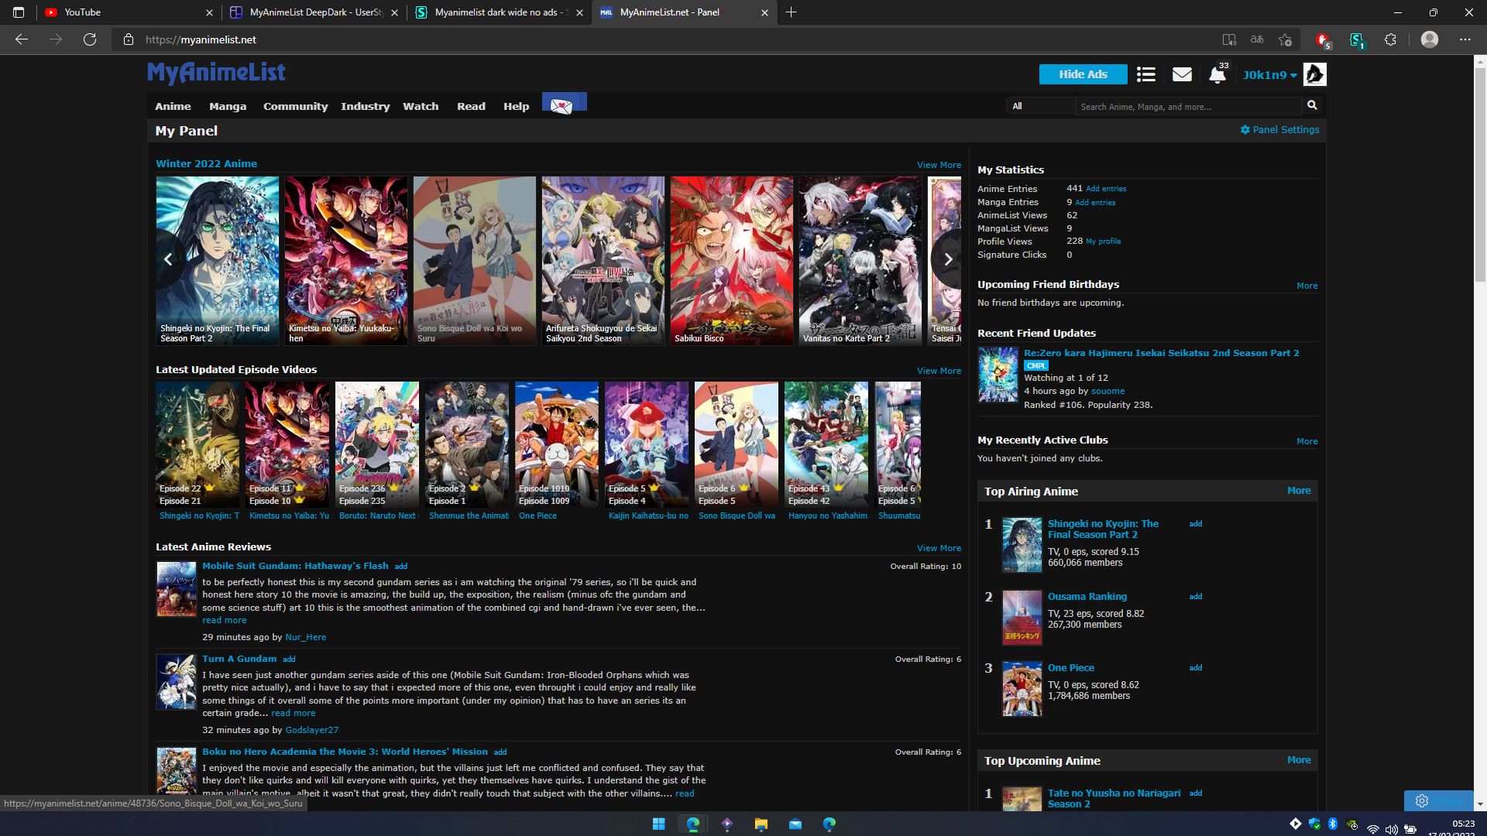Open My profile link in statistics
Image resolution: width=1487 pixels, height=836 pixels.
1103,242
